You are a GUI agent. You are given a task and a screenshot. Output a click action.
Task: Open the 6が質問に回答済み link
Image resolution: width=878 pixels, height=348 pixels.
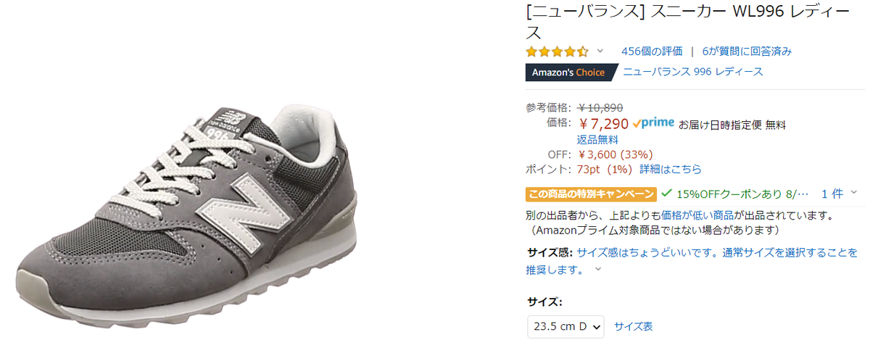pos(747,51)
